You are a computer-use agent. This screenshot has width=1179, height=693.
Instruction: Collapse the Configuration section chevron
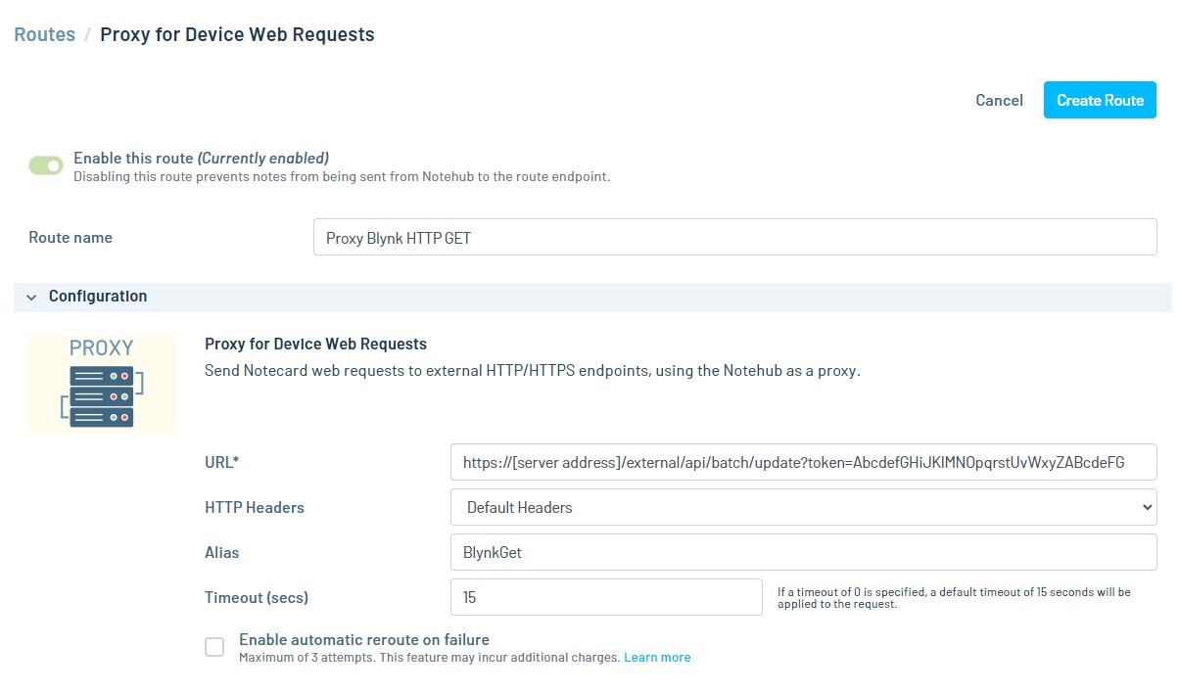coord(31,297)
